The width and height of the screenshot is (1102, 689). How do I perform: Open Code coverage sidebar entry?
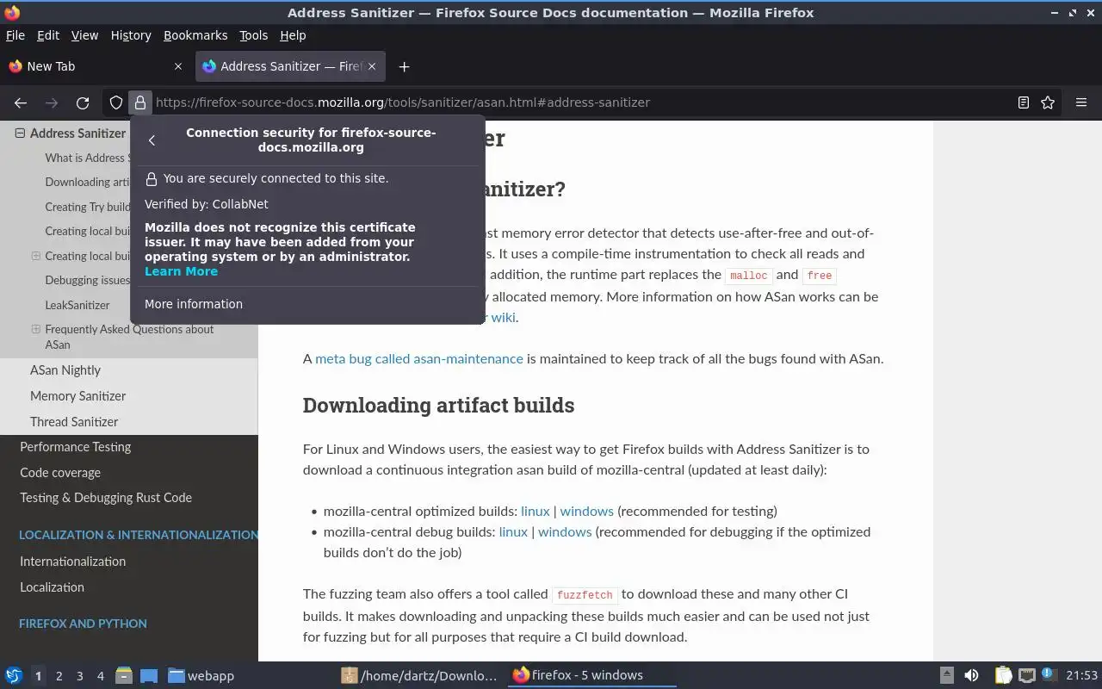pos(60,473)
